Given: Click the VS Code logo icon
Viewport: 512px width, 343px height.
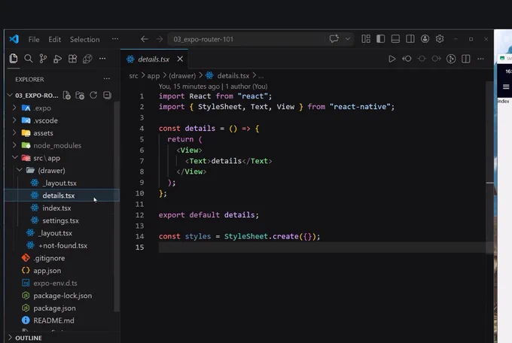Looking at the screenshot, I should click(14, 39).
